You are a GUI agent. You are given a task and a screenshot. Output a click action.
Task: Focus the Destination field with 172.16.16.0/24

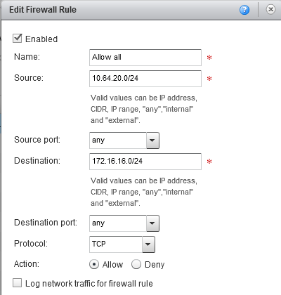click(145, 162)
